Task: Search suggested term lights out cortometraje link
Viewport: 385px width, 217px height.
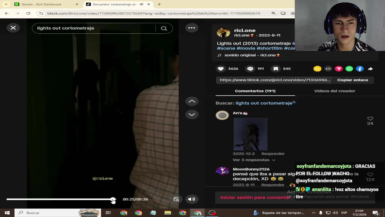Action: 264,103
